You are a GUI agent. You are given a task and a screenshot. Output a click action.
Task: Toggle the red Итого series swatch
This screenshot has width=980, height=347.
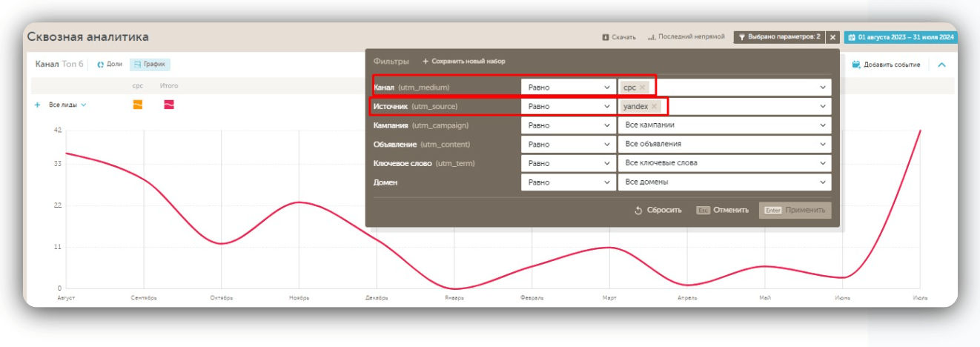169,105
